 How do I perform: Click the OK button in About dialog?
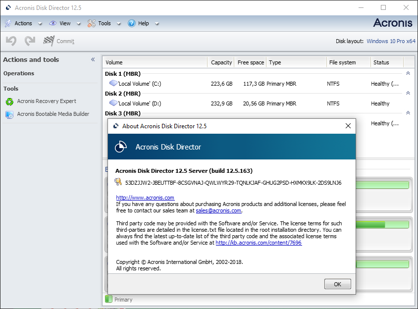pos(337,284)
